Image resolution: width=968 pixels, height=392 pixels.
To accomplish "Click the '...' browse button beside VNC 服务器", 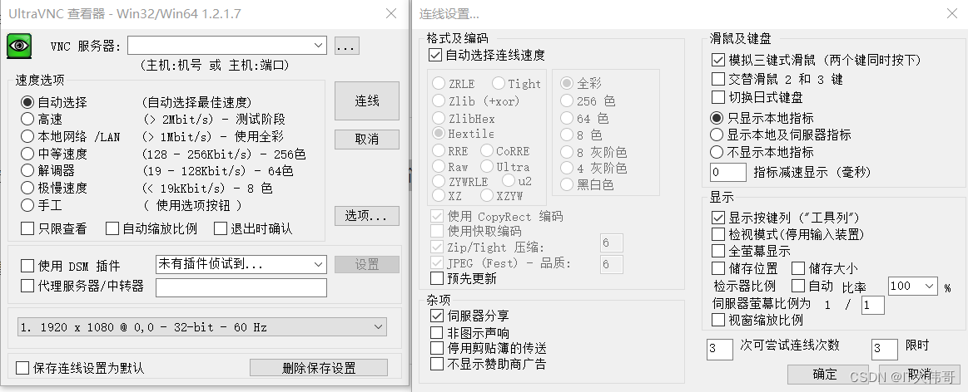I will (347, 46).
